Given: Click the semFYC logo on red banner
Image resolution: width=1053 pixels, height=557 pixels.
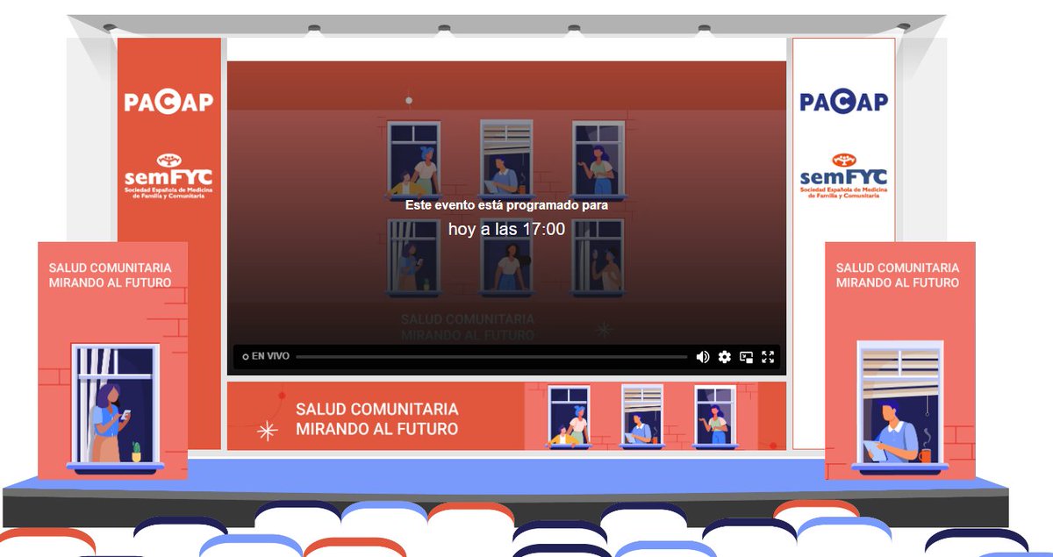Looking at the screenshot, I should [168, 176].
